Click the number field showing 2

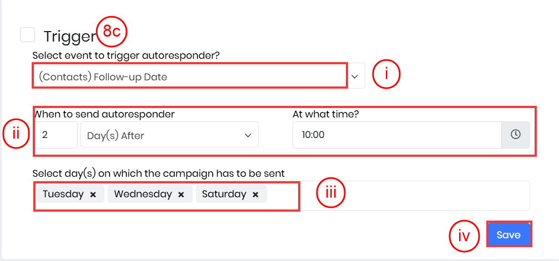(x=56, y=135)
